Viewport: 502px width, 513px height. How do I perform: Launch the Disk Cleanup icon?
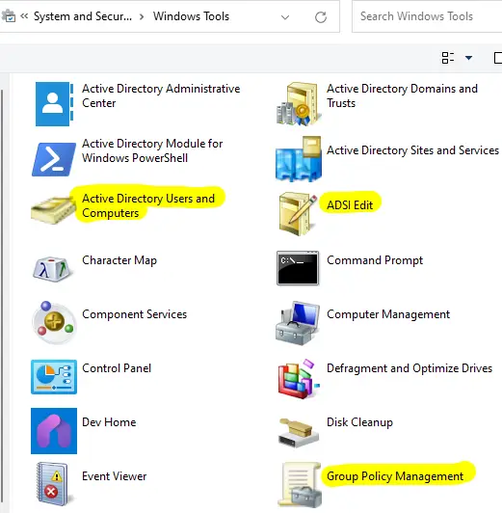tap(299, 432)
